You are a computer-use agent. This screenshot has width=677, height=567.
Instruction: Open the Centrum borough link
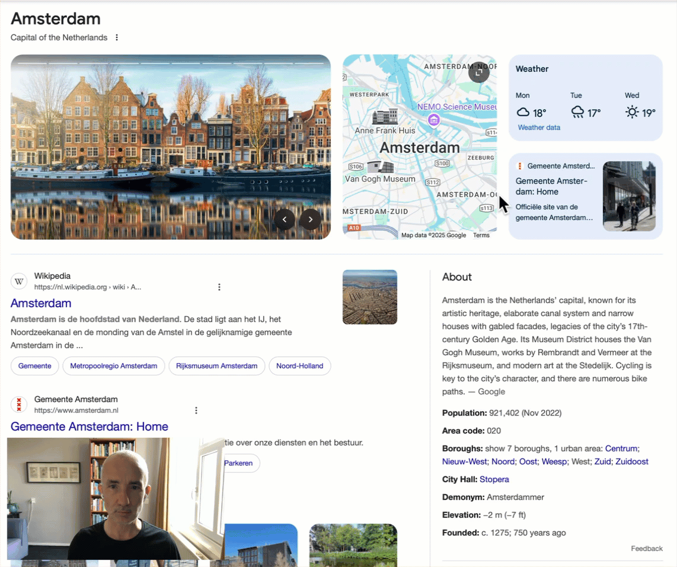[621, 448]
